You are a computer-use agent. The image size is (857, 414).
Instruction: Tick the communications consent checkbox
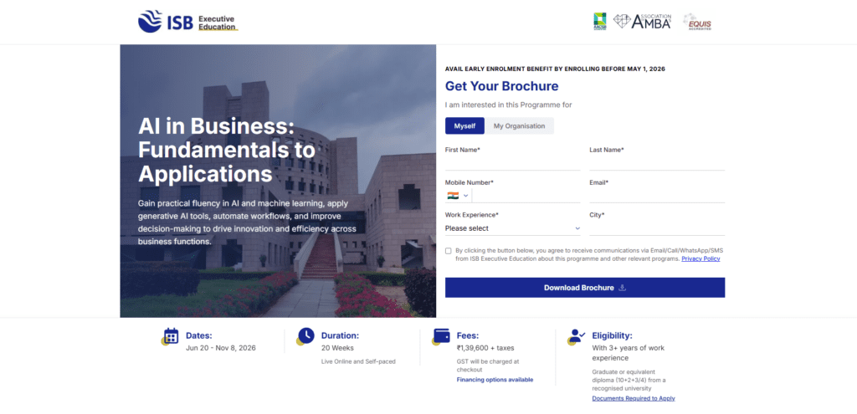point(449,251)
